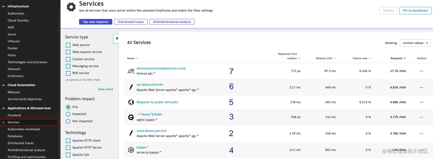Click the Services gear icon in header
433x159 pixels.
[x=71, y=7]
